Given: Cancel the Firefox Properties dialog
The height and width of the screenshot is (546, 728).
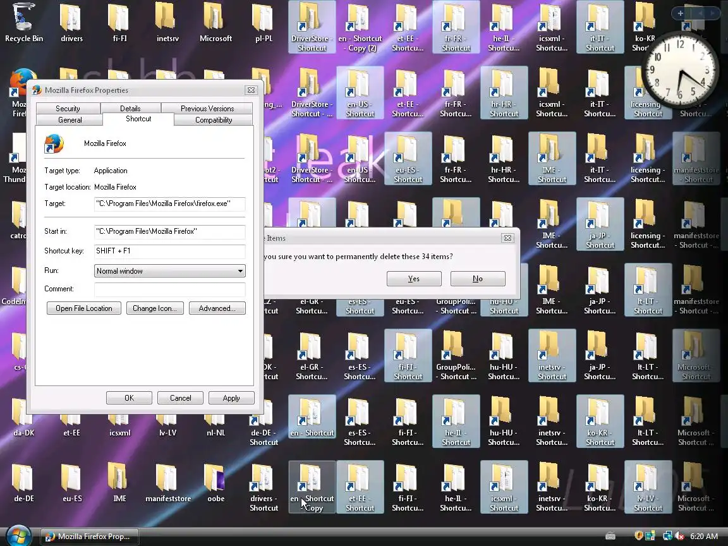Looking at the screenshot, I should click(x=180, y=398).
